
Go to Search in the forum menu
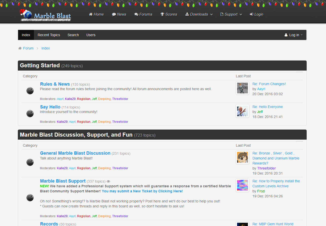73,35
